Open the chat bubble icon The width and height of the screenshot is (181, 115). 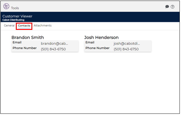[167, 7]
